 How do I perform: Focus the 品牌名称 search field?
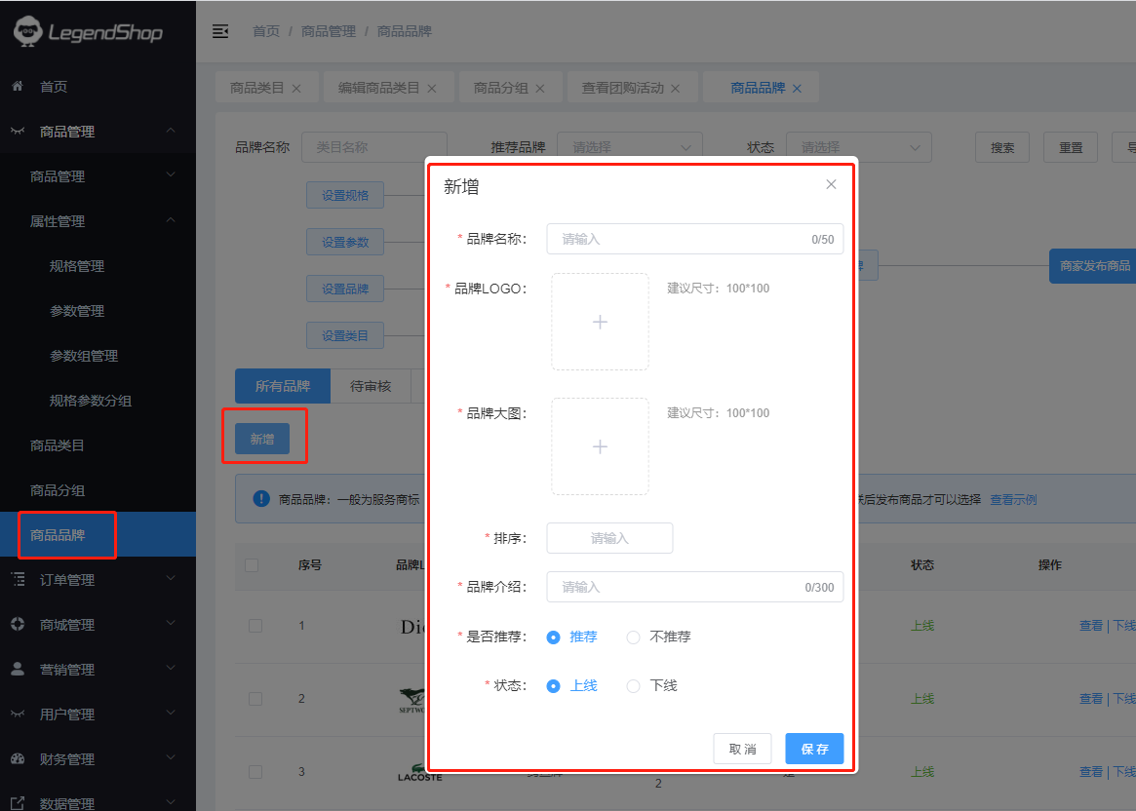[x=373, y=147]
